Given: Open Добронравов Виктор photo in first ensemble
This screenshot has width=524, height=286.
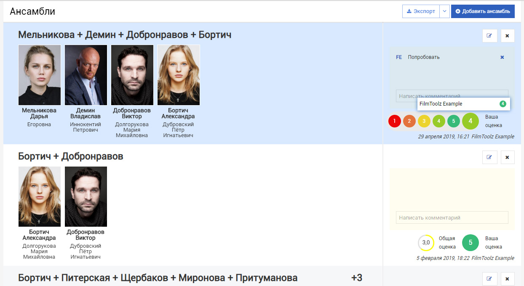Looking at the screenshot, I should coord(132,75).
